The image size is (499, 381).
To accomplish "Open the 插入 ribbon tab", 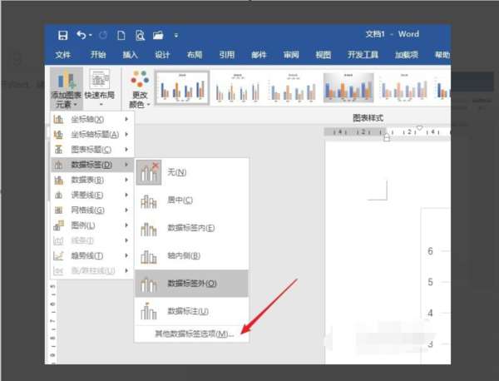I will coord(131,55).
